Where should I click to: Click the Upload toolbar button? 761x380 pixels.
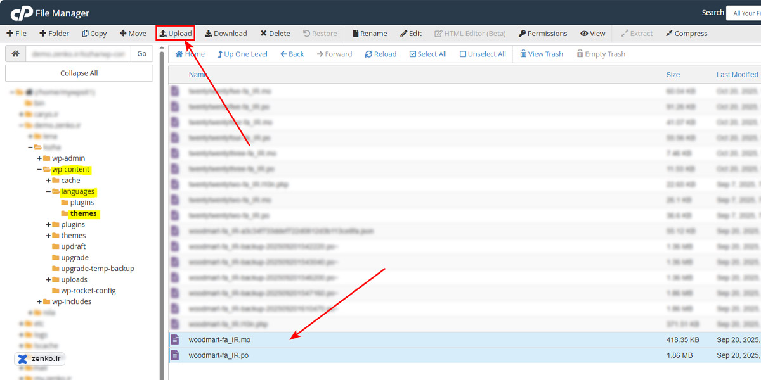tap(175, 34)
